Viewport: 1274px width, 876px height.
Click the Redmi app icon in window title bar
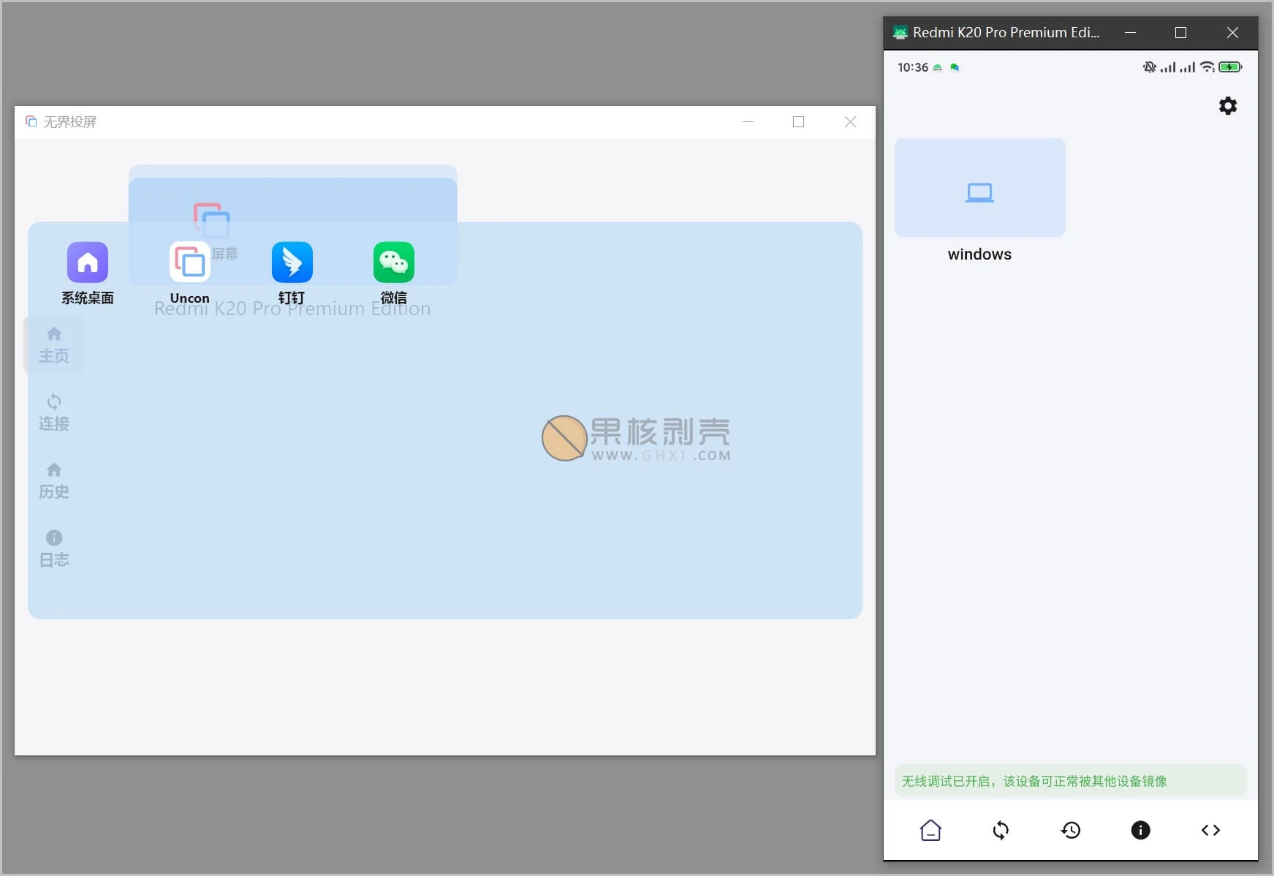click(x=900, y=32)
